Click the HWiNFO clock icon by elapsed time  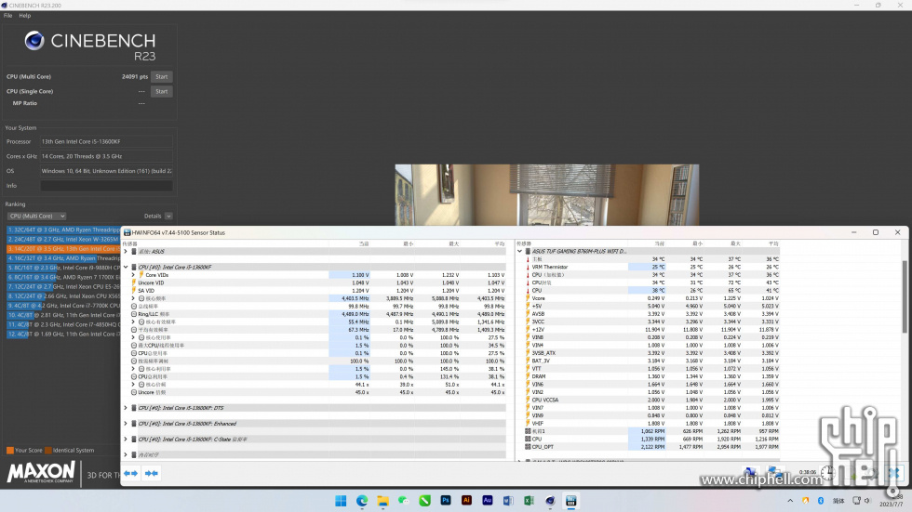click(827, 473)
